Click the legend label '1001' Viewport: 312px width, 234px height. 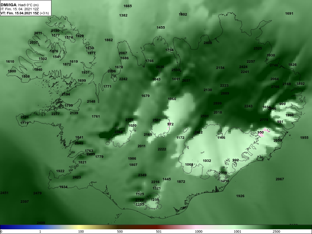(237, 232)
